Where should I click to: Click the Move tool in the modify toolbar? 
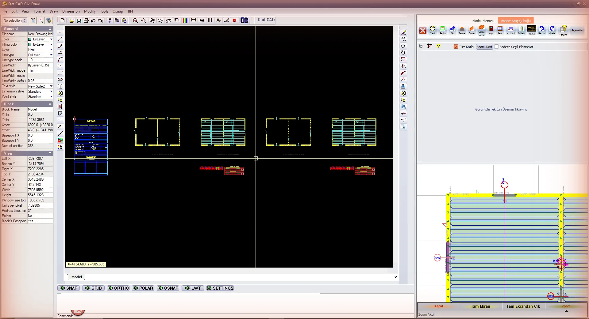pyautogui.click(x=403, y=46)
